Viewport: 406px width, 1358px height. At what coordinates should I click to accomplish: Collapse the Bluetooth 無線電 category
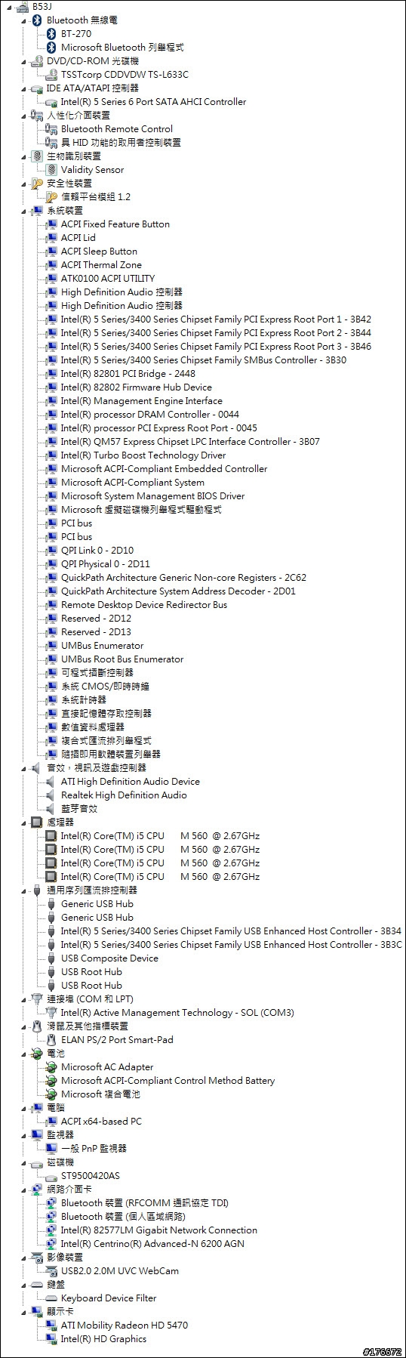tap(23, 20)
